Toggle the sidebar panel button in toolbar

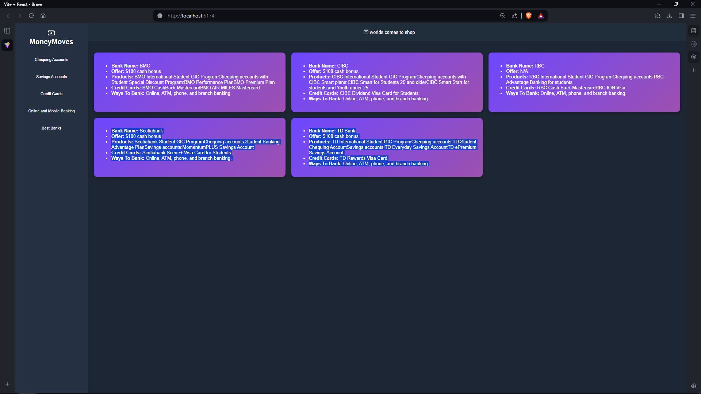click(x=681, y=16)
